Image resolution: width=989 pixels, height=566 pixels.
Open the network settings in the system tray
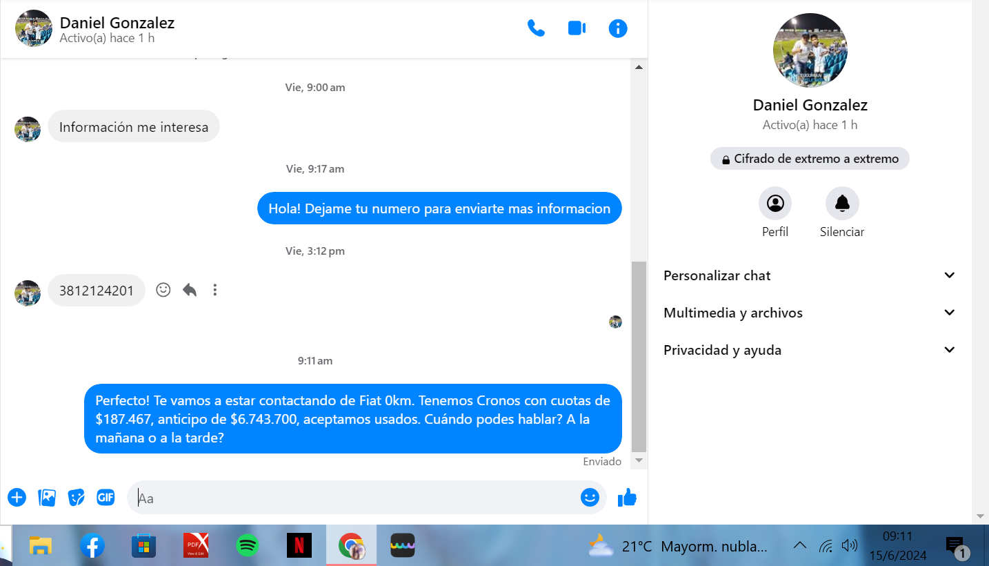click(x=826, y=546)
